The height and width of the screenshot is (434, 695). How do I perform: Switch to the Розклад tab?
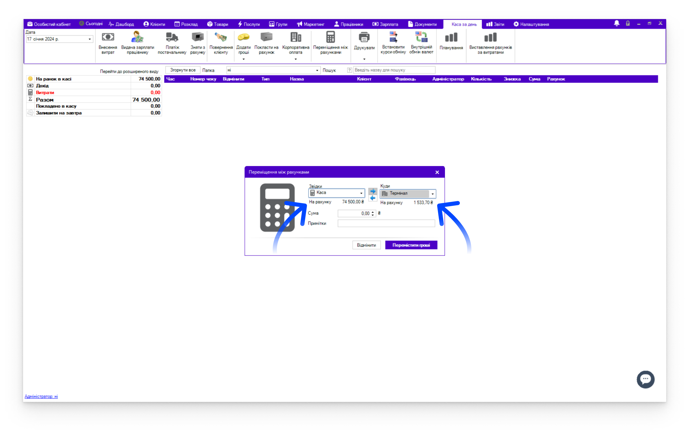pyautogui.click(x=186, y=24)
